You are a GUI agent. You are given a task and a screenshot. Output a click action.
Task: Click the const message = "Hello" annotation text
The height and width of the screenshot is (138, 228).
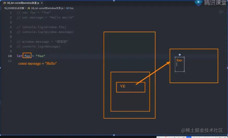(38, 64)
